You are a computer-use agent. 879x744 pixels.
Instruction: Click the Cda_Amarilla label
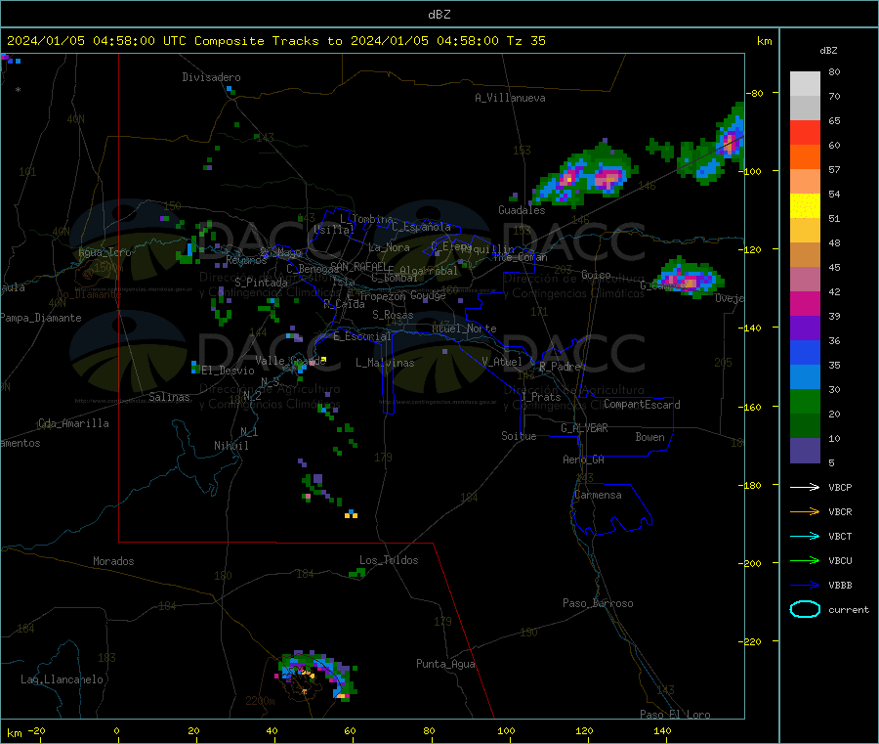click(73, 423)
